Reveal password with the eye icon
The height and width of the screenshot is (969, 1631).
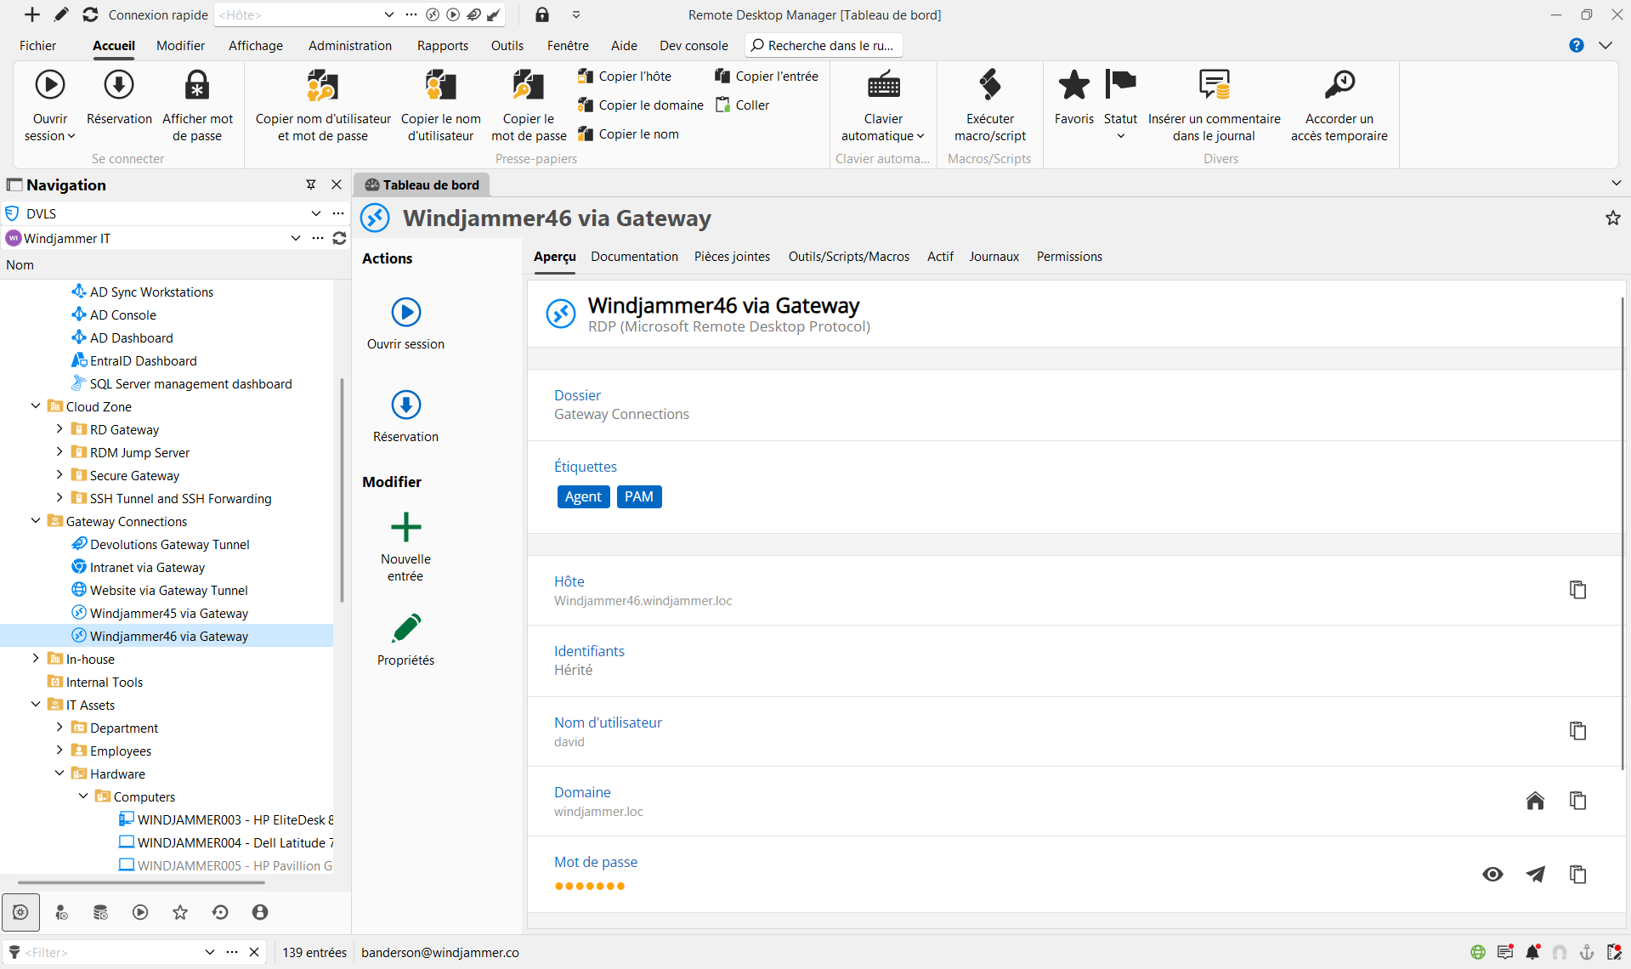tap(1492, 874)
